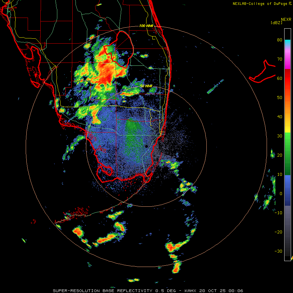The image size is (293, 293).
Task: Click the 20 value on the dBZ scale
Action: point(280,155)
